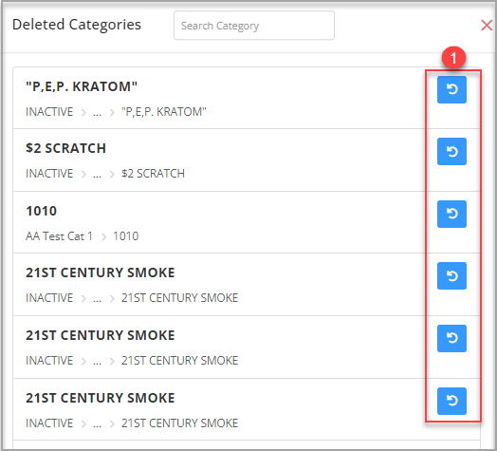Expand the ellipsis in "P,E,P. KRATOM" breadcrumb
Screen dimensions: 497x451
pyautogui.click(x=98, y=112)
